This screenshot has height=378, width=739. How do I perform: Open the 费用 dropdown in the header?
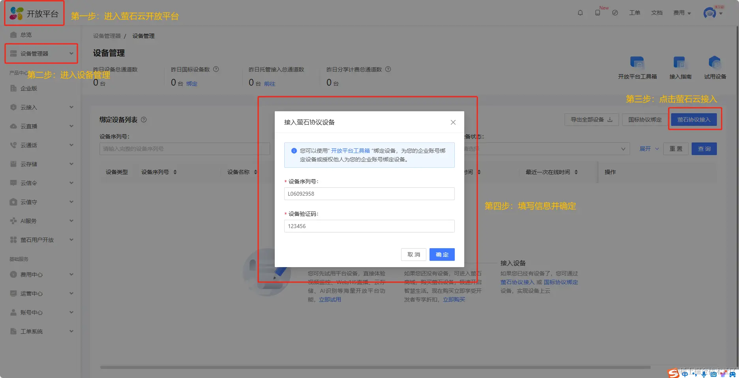[682, 13]
